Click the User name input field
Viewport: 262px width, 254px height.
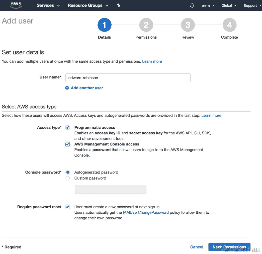(x=128, y=78)
